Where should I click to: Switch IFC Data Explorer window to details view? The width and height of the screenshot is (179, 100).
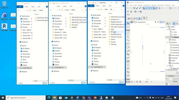(x=120, y=82)
